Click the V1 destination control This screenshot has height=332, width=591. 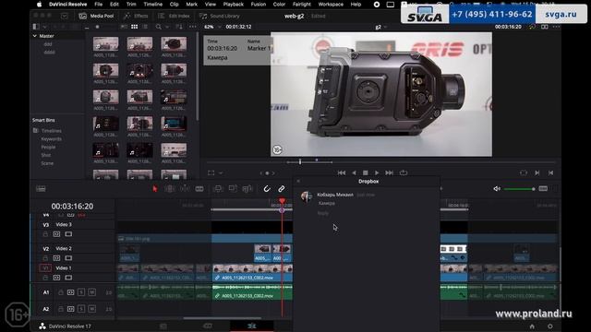pos(45,268)
